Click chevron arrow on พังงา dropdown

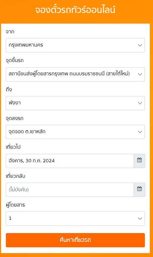click(140, 103)
